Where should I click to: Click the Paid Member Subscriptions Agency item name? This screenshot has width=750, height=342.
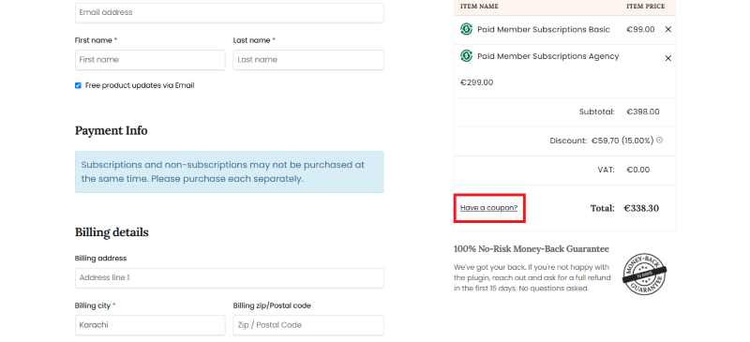tap(548, 56)
